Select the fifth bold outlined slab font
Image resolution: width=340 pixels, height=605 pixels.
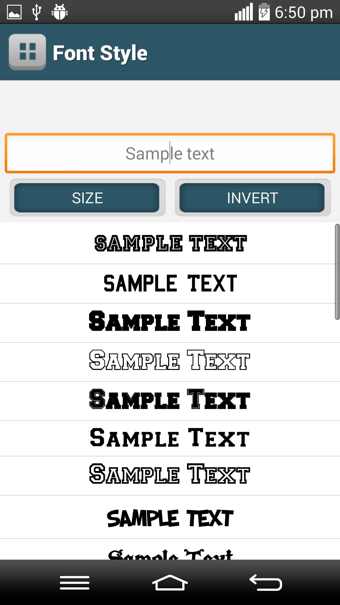[170, 400]
